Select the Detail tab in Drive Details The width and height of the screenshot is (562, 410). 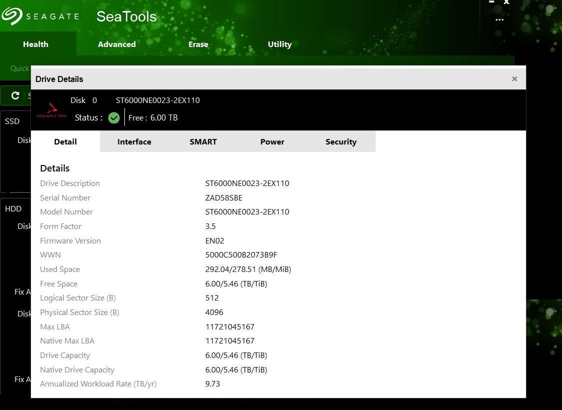[65, 142]
